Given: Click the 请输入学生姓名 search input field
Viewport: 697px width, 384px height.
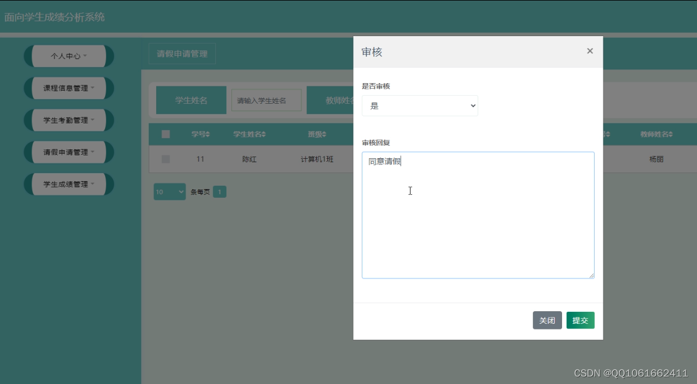Looking at the screenshot, I should 266,100.
